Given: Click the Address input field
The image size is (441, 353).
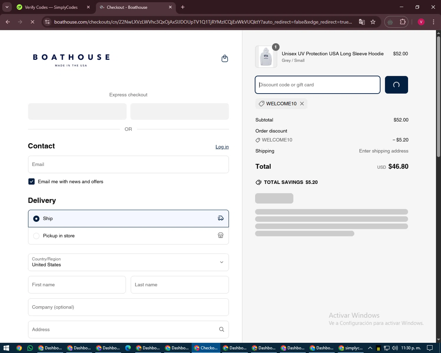Looking at the screenshot, I should click(128, 329).
